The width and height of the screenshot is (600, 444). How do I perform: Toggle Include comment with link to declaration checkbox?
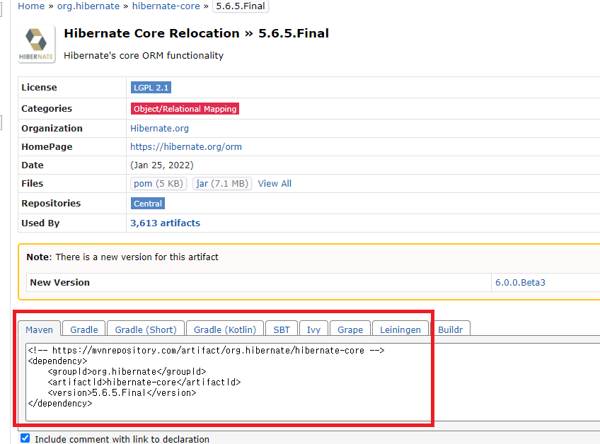[x=25, y=438]
